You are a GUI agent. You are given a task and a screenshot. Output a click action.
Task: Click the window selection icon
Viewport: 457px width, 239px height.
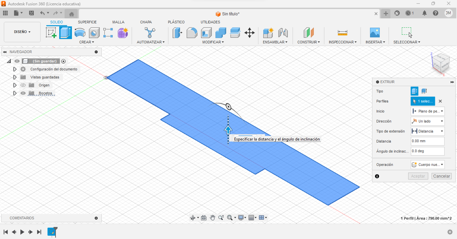(407, 32)
